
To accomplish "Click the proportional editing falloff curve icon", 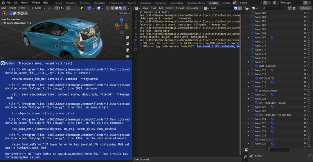I will click(x=73, y=8).
